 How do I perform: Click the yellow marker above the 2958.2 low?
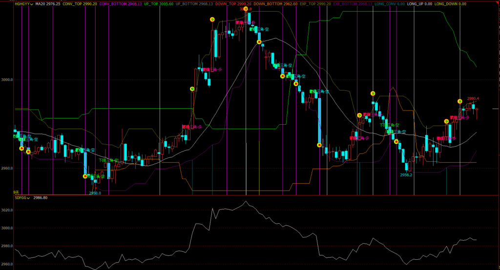pyautogui.click(x=396, y=142)
